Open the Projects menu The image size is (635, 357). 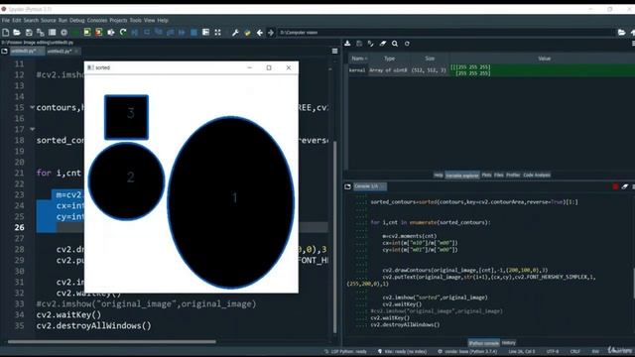(x=118, y=20)
